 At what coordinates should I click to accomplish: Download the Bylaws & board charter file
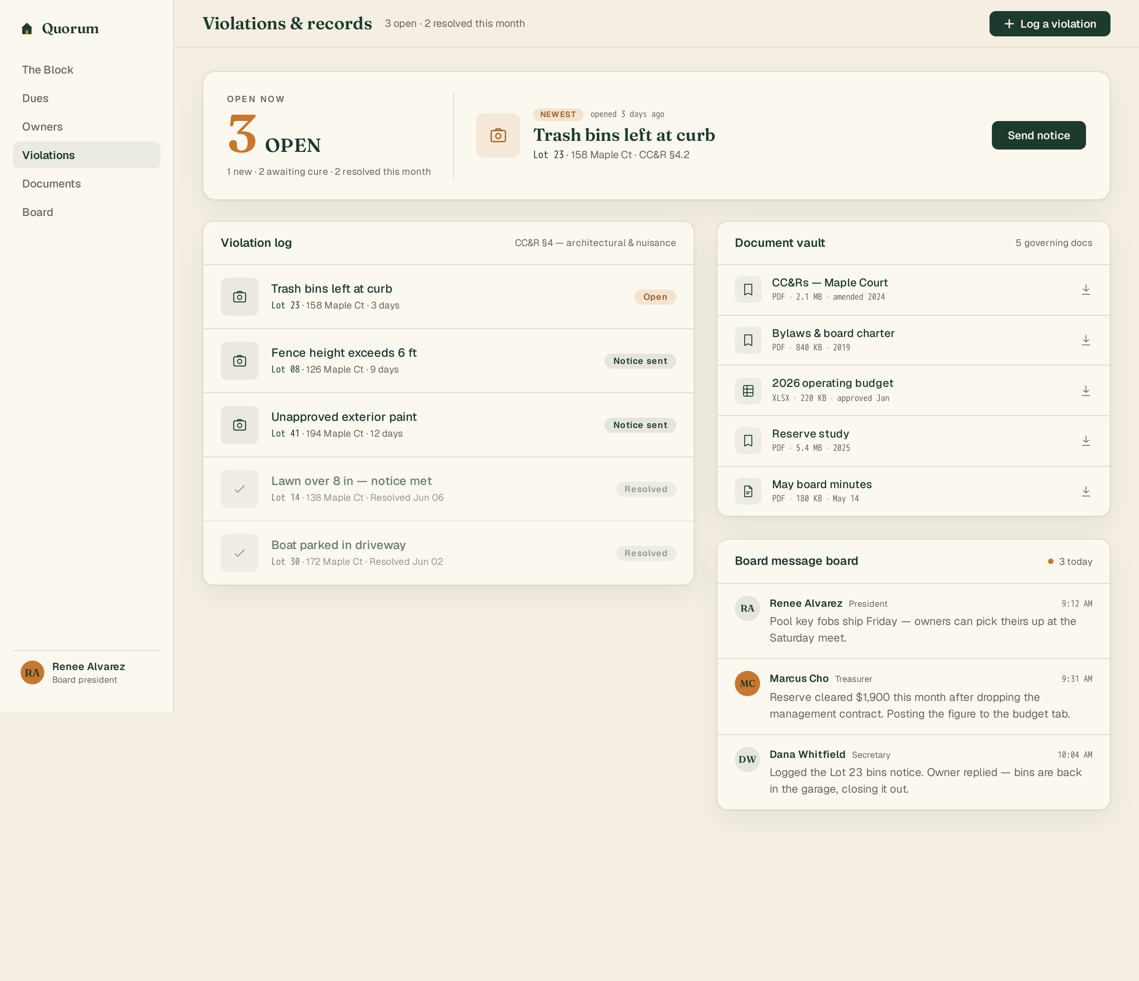coord(1086,340)
